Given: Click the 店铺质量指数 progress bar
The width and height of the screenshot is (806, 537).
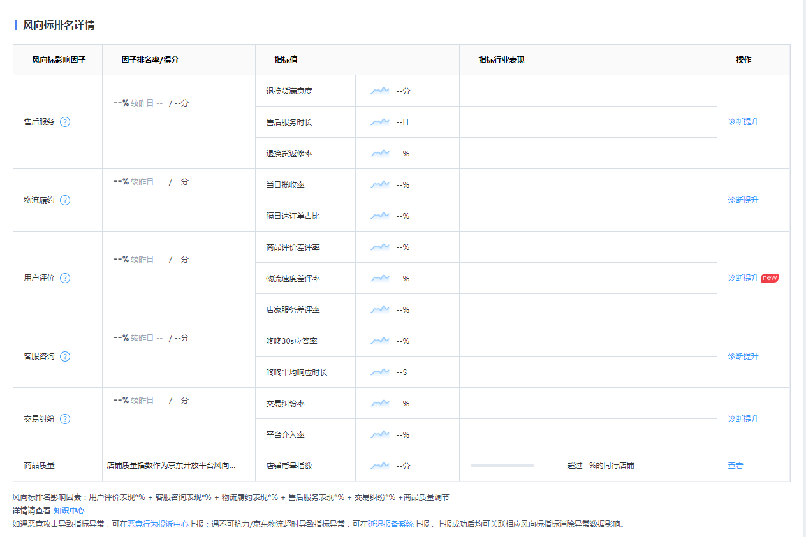Looking at the screenshot, I should (x=502, y=466).
